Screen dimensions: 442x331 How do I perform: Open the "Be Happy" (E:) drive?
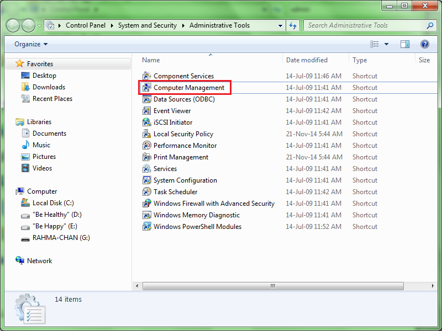pos(55,226)
